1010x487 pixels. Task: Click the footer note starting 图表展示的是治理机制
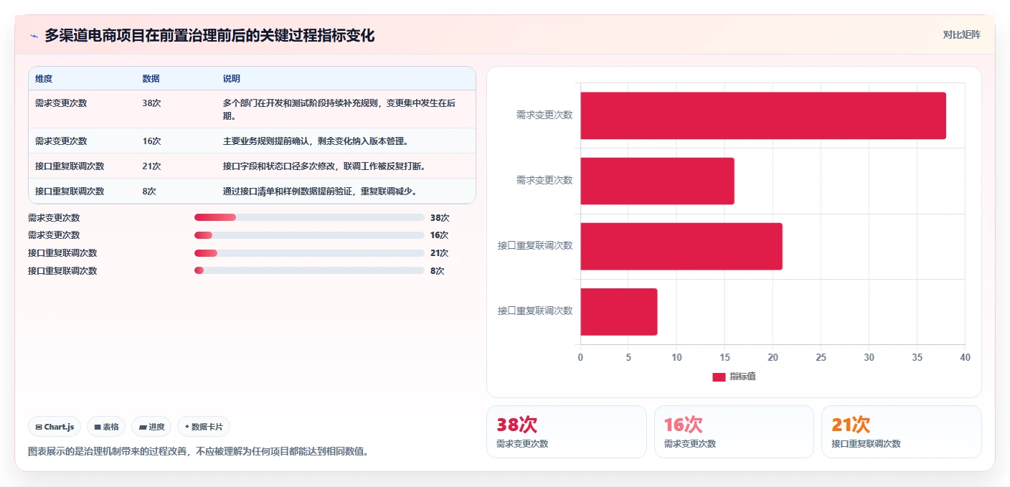click(x=199, y=452)
